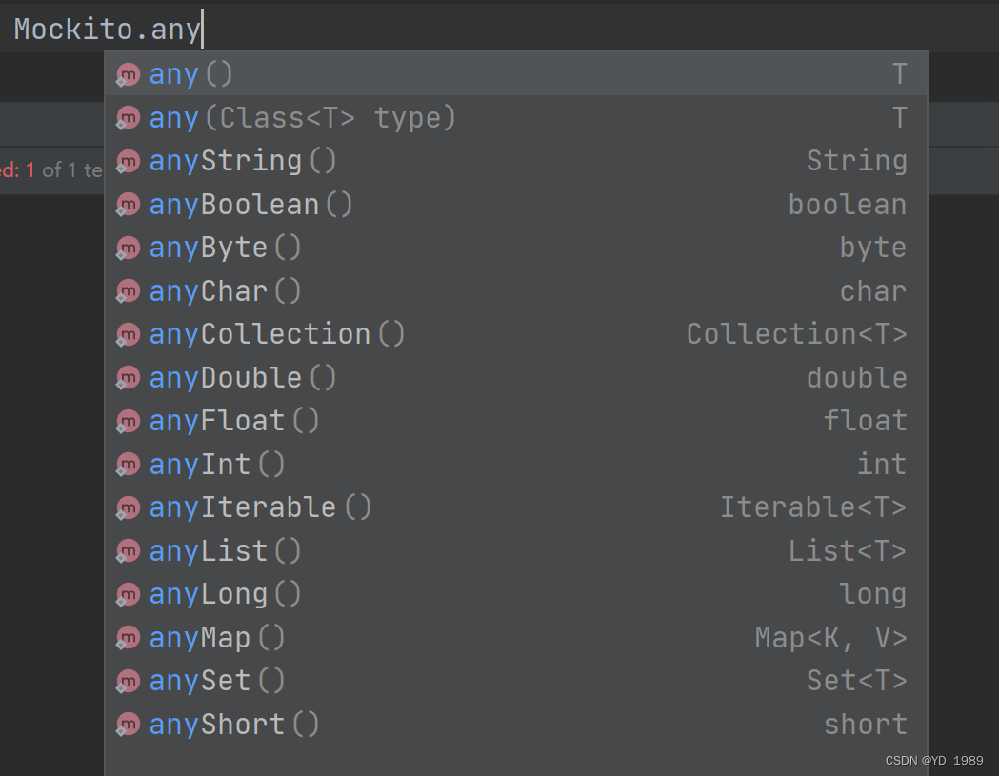Place cursor in the Mockito.any code line
This screenshot has width=999, height=776.
(x=107, y=30)
